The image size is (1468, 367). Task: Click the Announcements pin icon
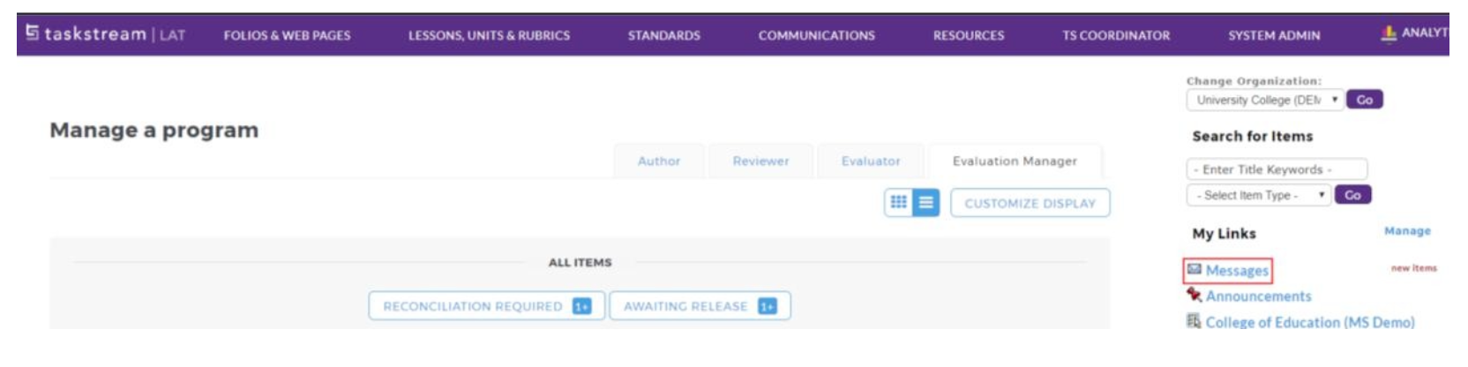pos(1195,295)
